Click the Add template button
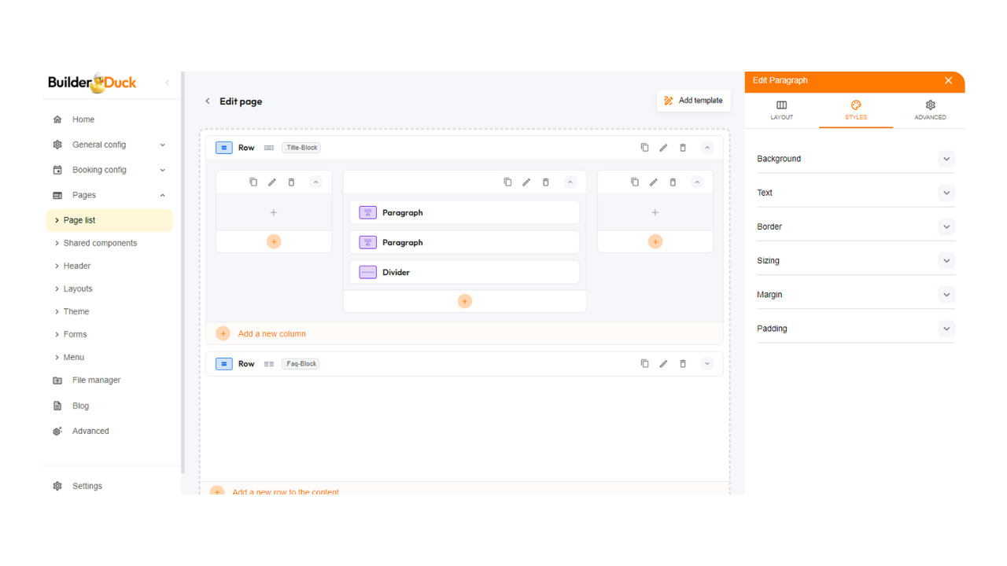1007x566 pixels. point(693,101)
